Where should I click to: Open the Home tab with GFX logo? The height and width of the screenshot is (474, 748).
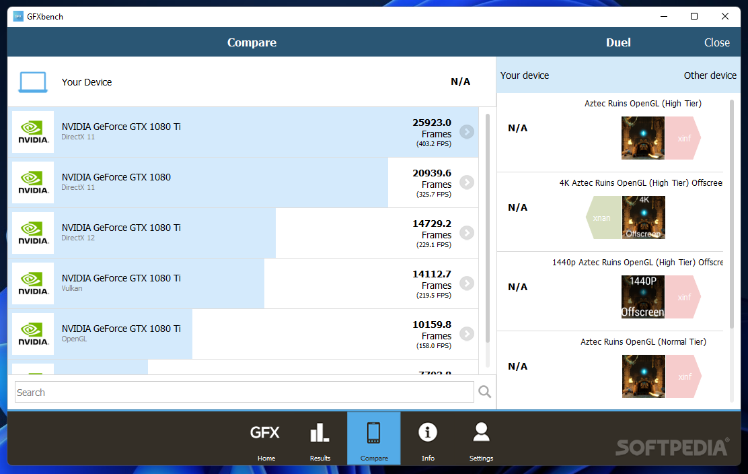(266, 438)
